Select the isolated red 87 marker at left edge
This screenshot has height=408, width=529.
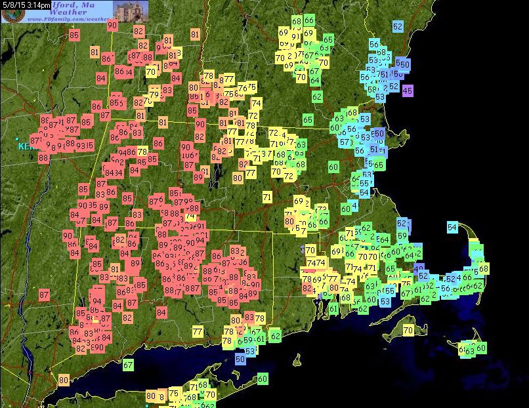(44, 295)
